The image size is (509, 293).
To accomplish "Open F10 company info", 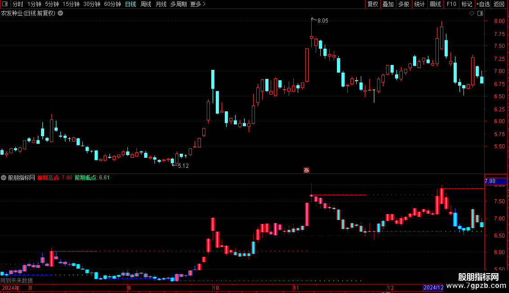I will 451,4.
